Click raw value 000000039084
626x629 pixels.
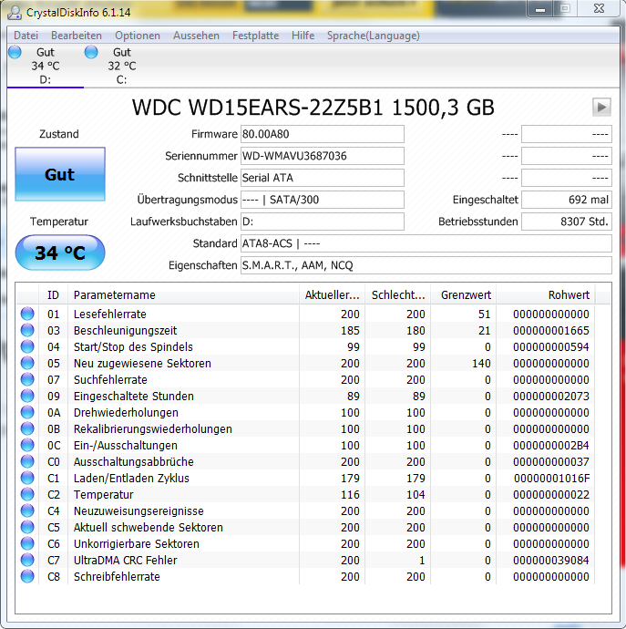pos(551,561)
